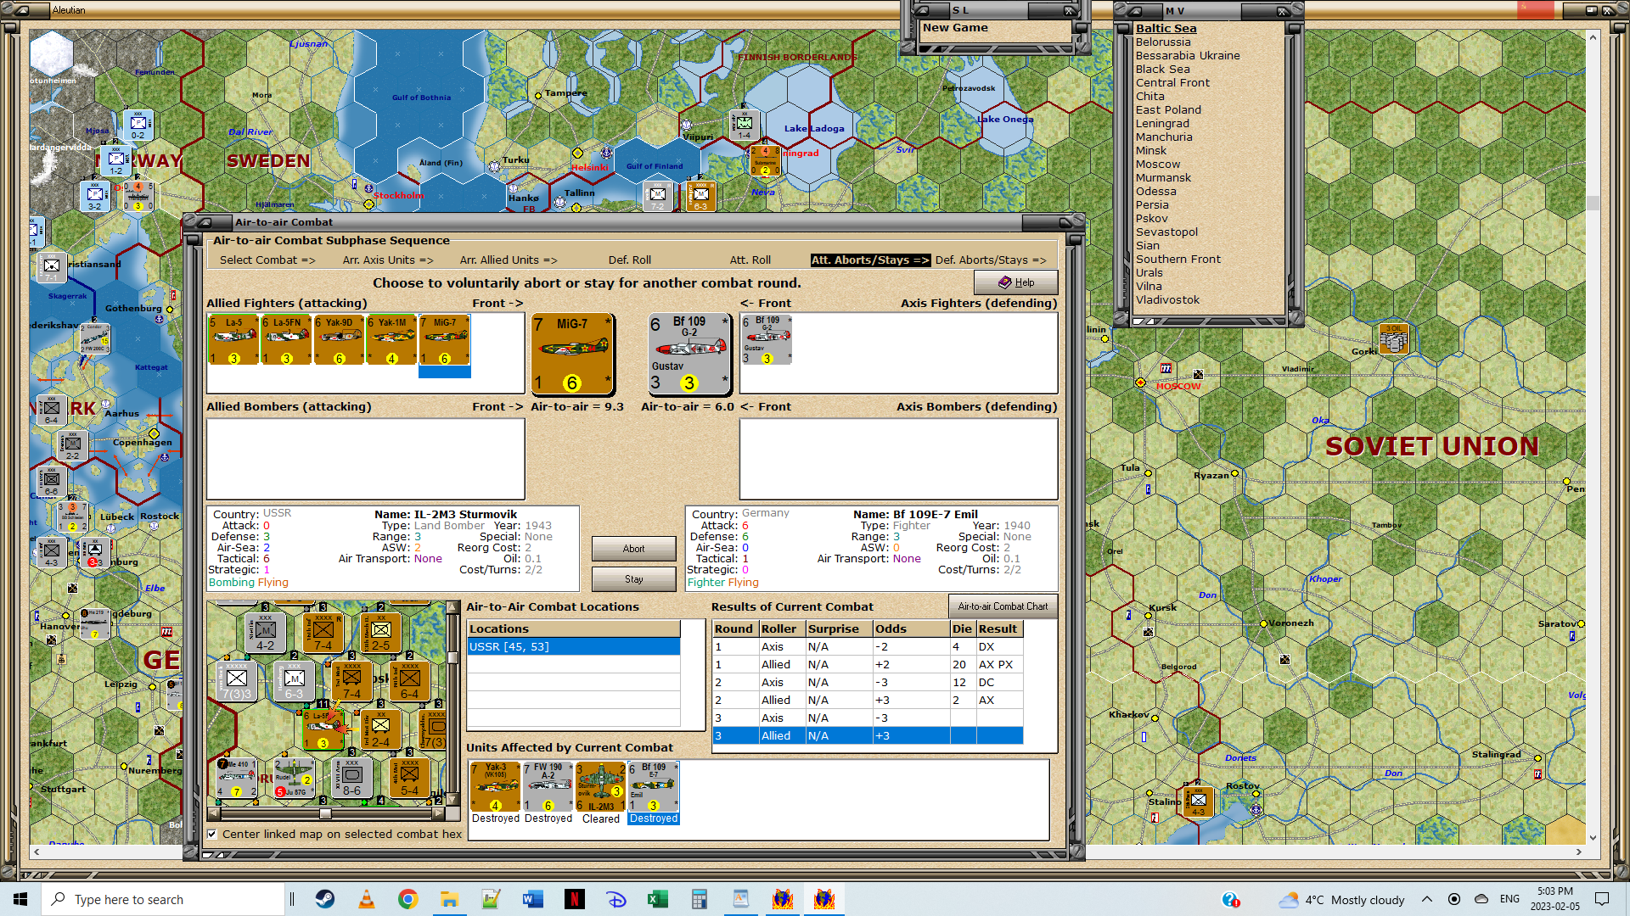
Task: Open Steam from the taskbar
Action: click(x=325, y=899)
